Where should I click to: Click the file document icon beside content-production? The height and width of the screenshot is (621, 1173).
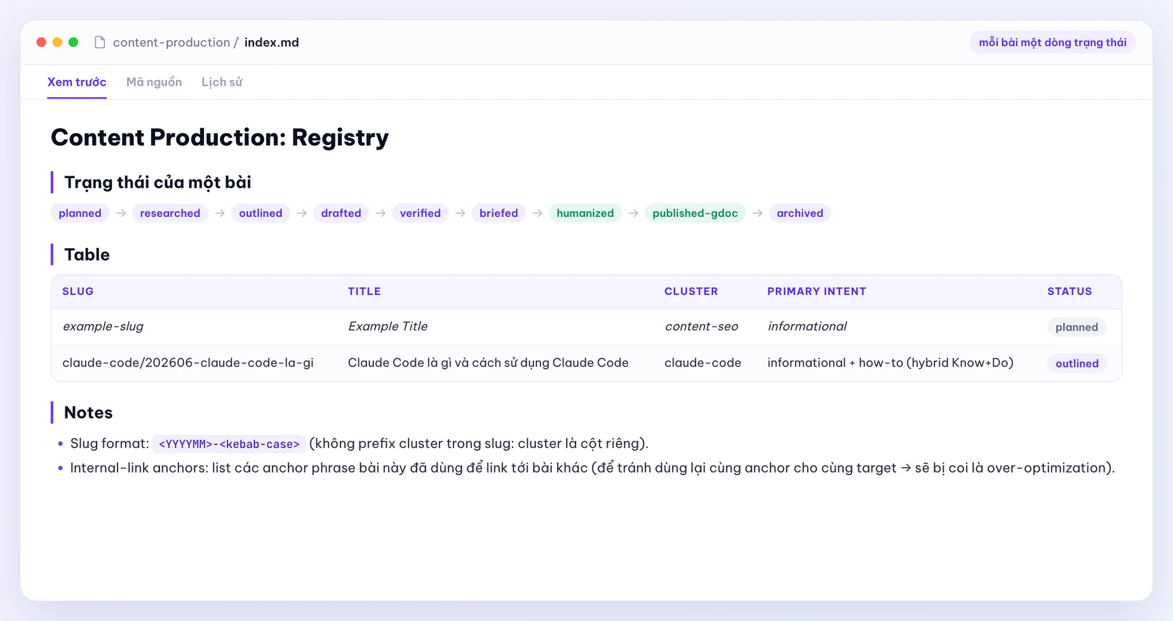tap(100, 42)
